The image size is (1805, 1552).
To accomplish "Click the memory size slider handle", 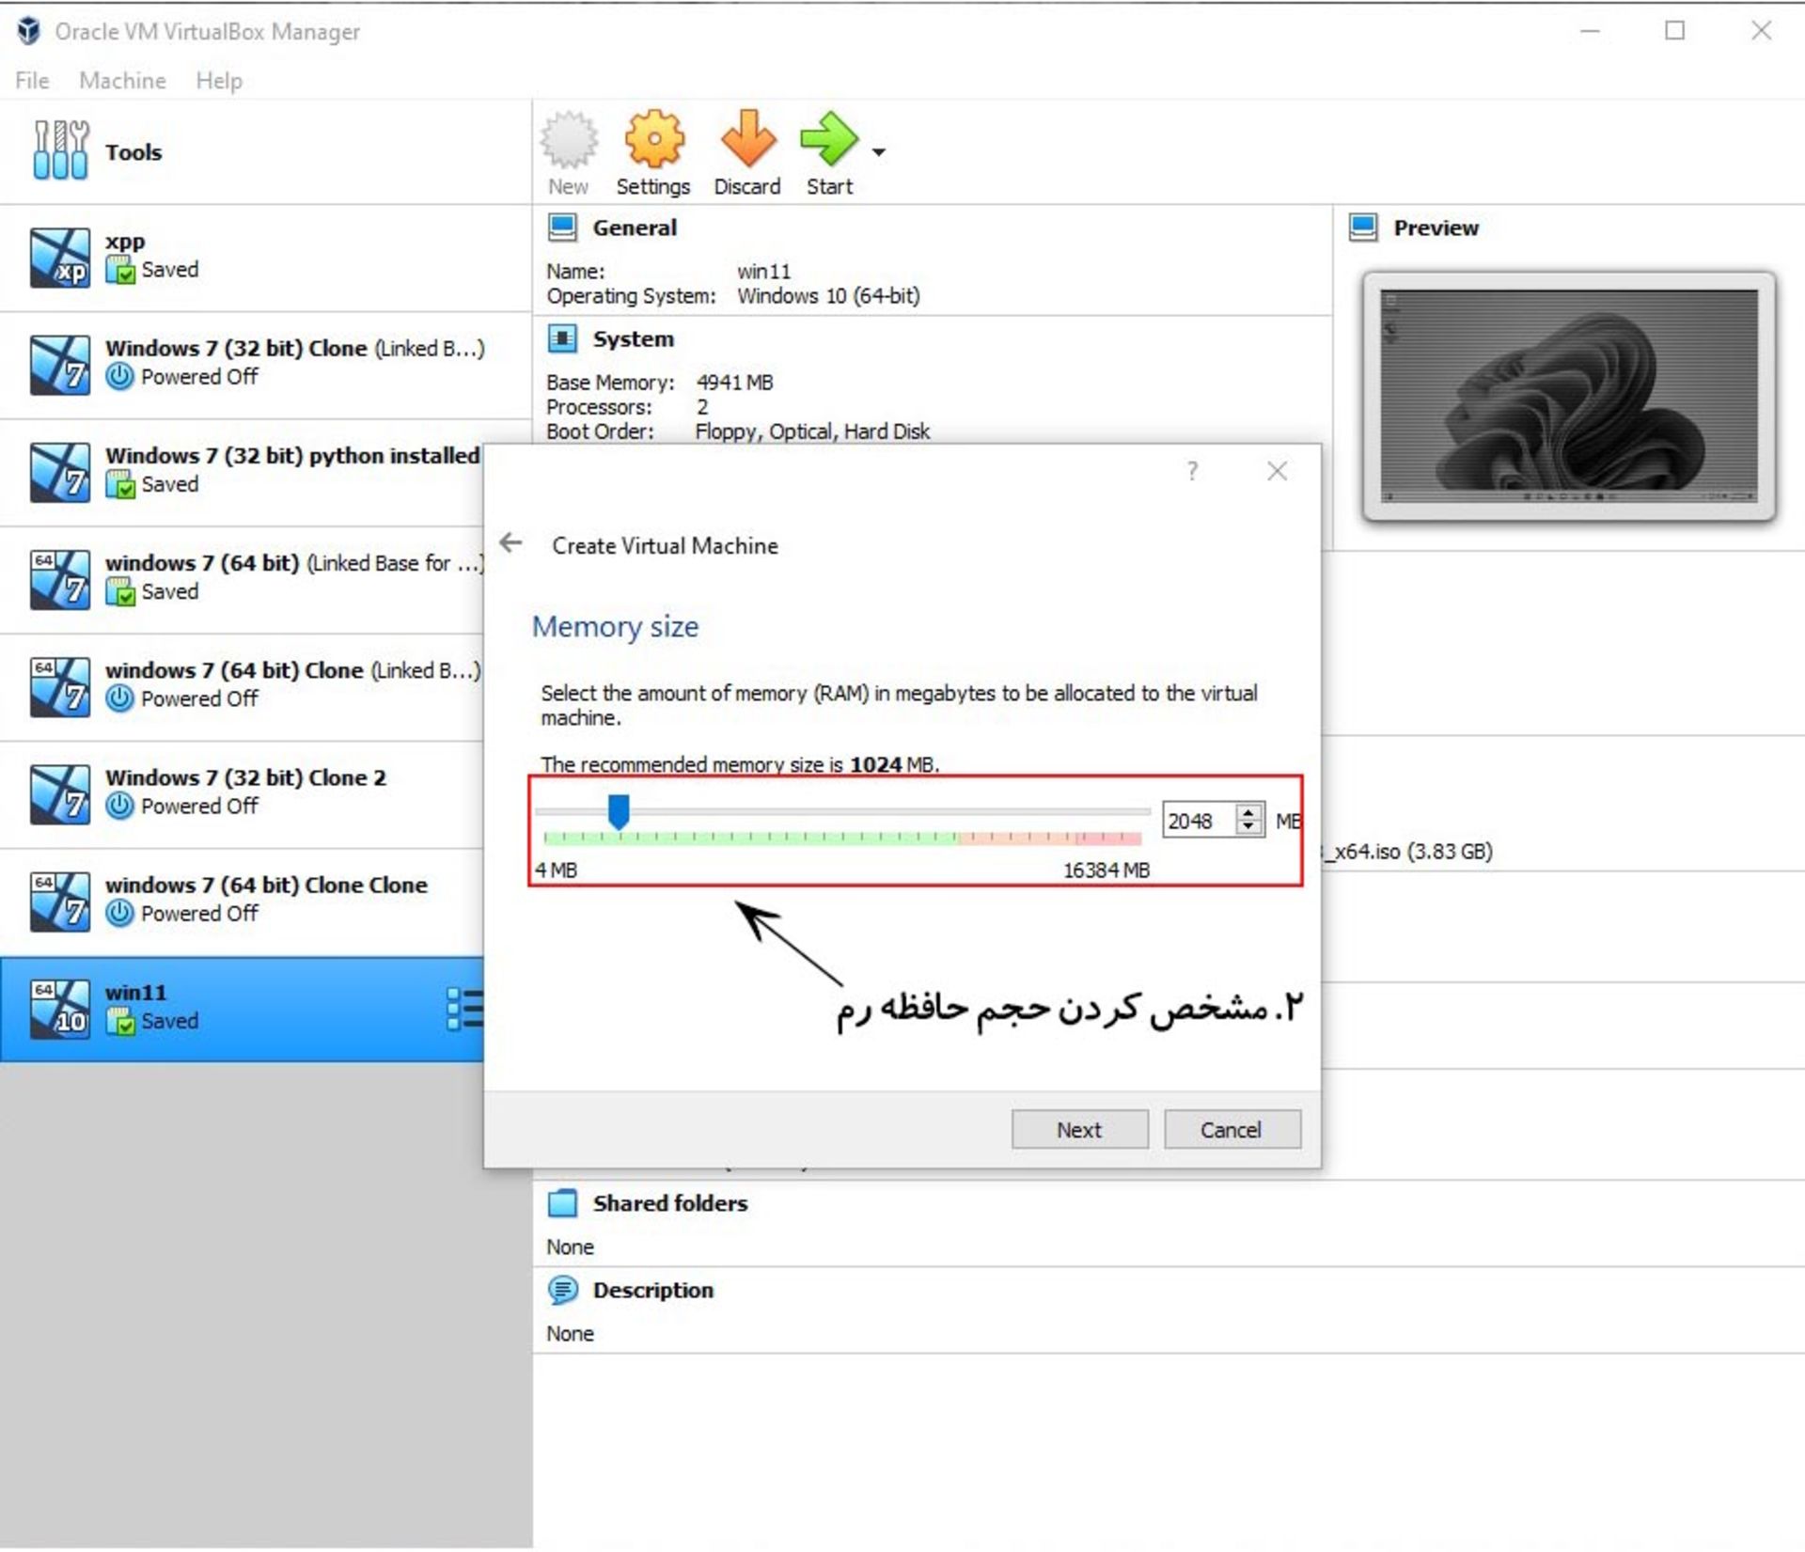I will coord(618,811).
